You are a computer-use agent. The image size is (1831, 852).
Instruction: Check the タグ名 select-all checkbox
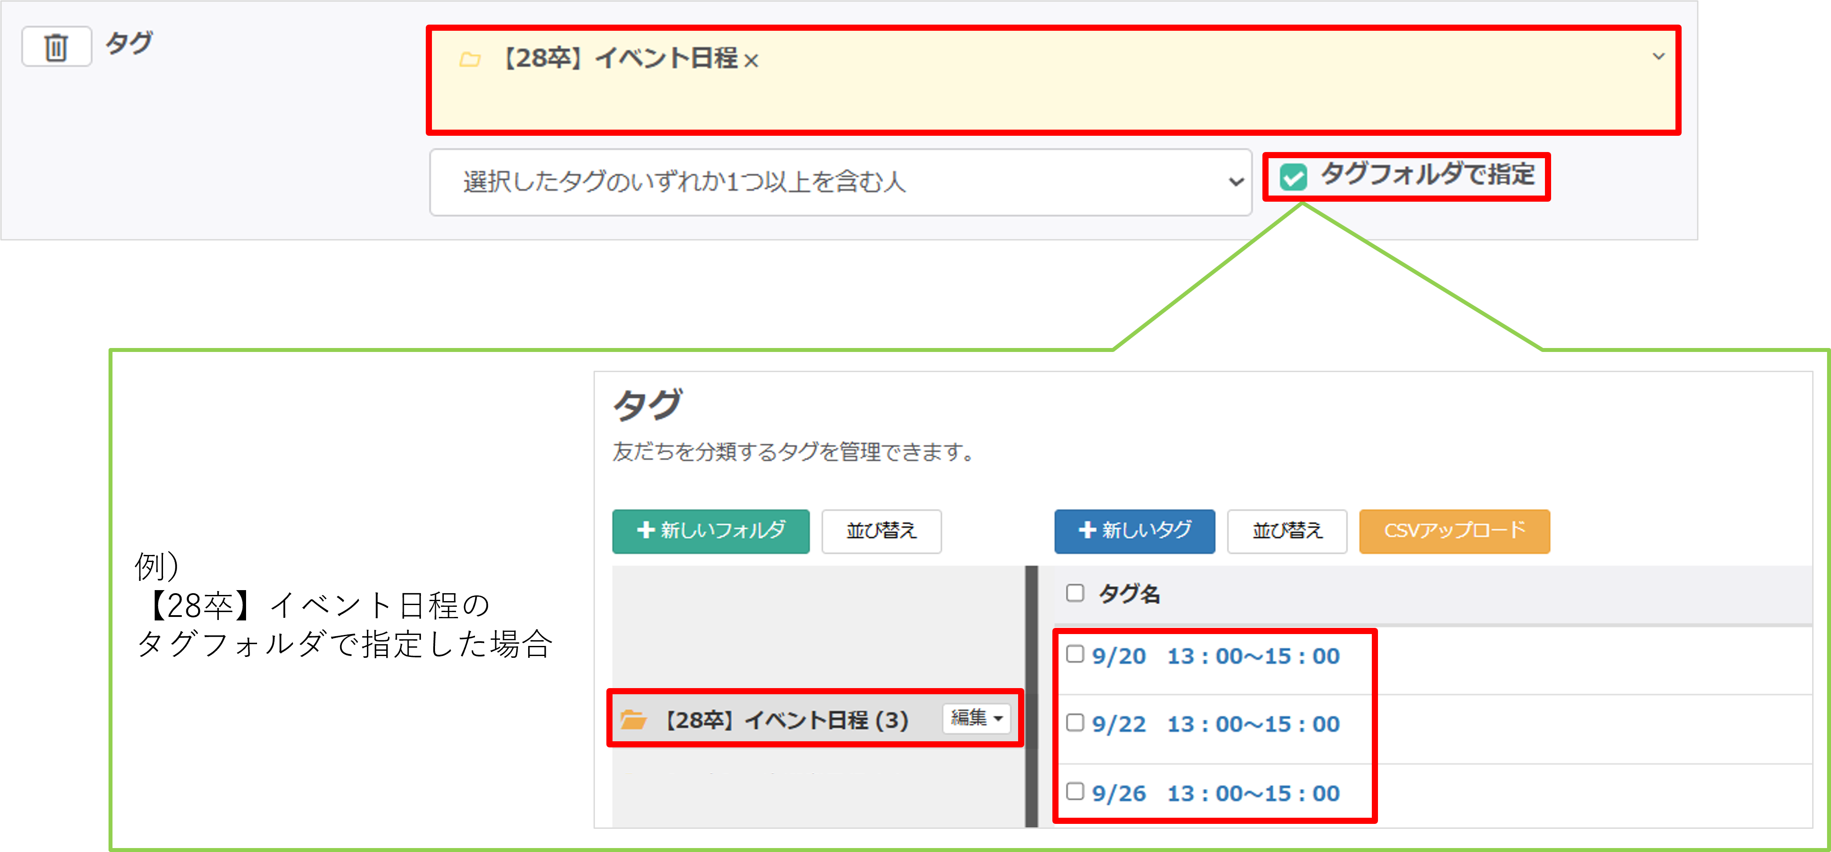pos(1075,593)
